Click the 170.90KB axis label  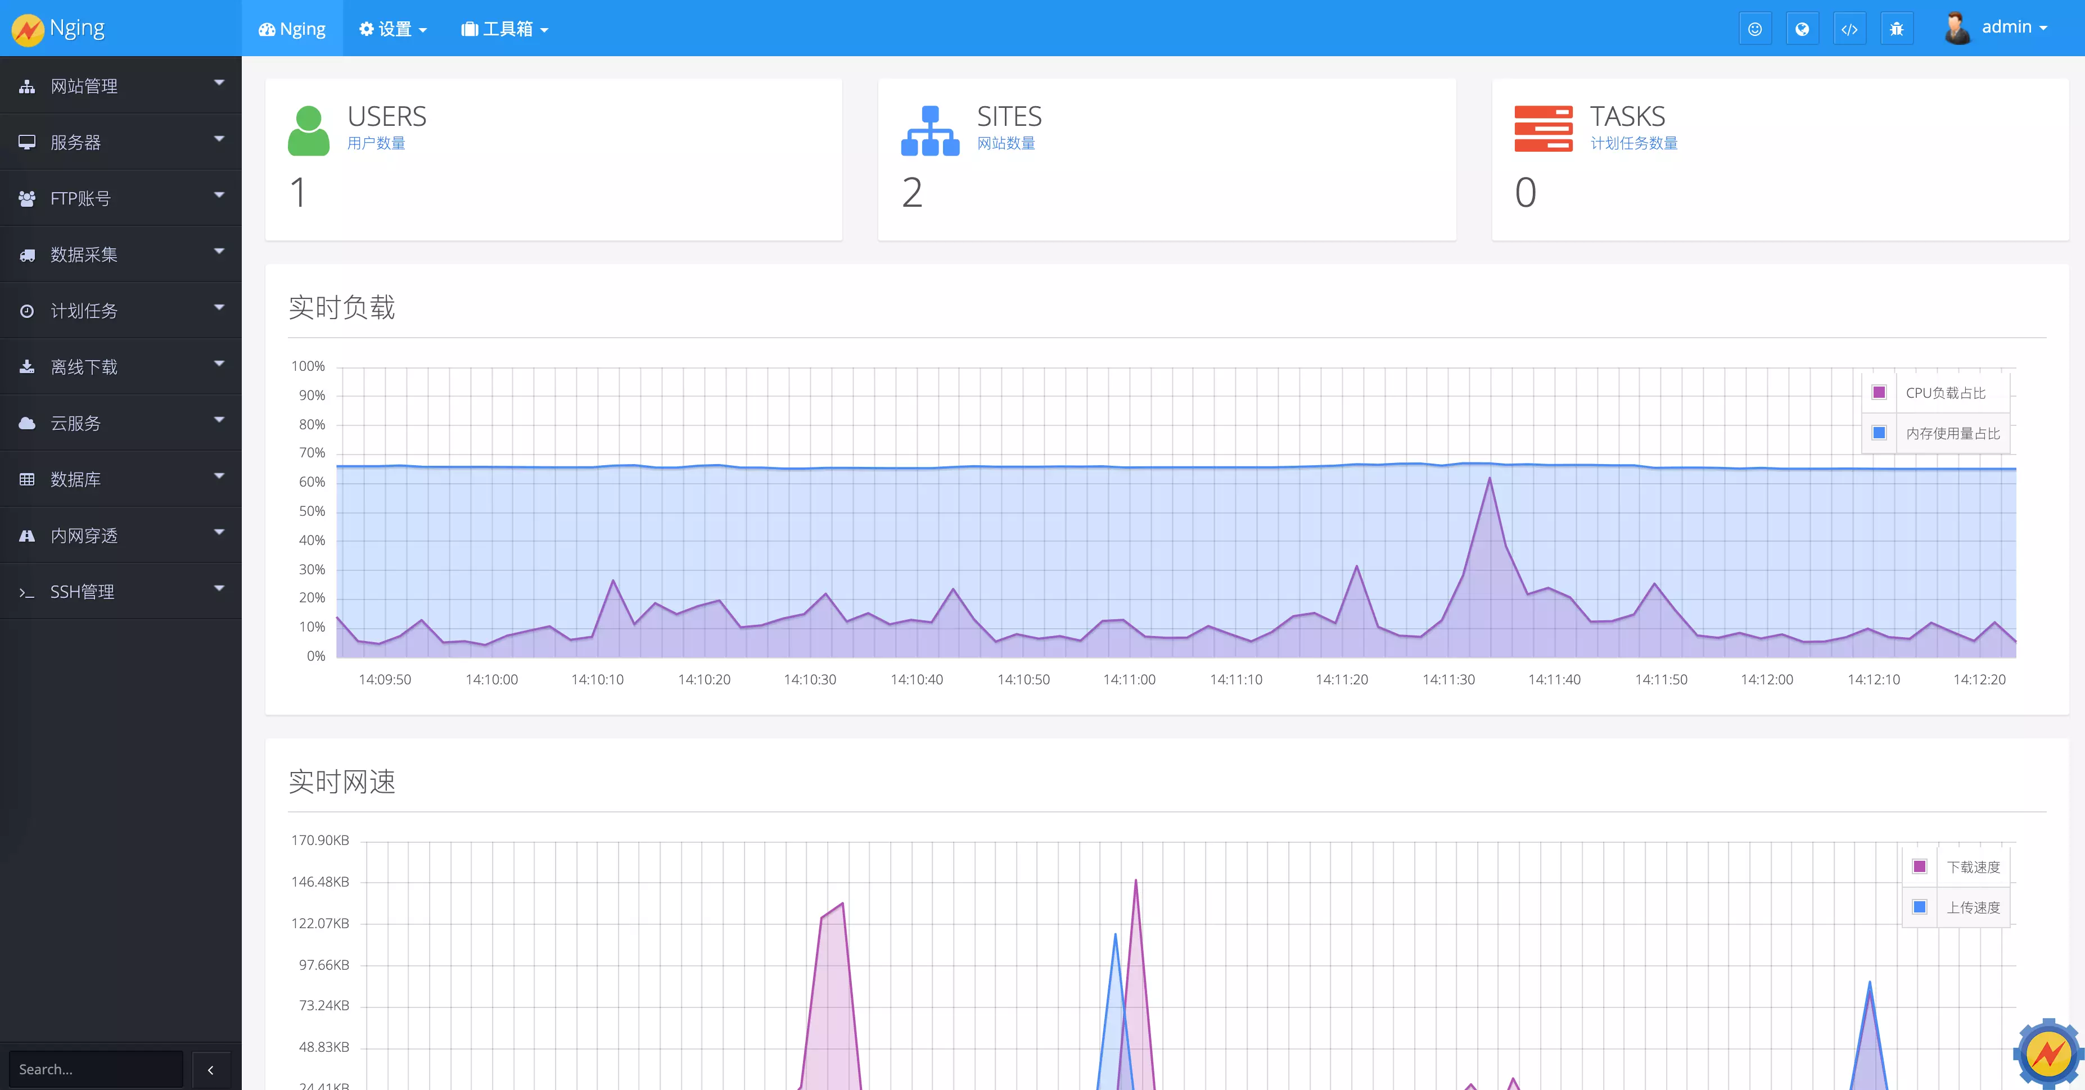[321, 841]
